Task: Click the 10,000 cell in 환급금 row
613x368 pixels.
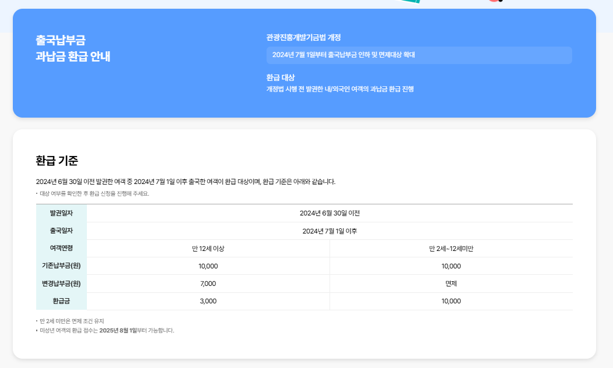Action: coord(451,301)
